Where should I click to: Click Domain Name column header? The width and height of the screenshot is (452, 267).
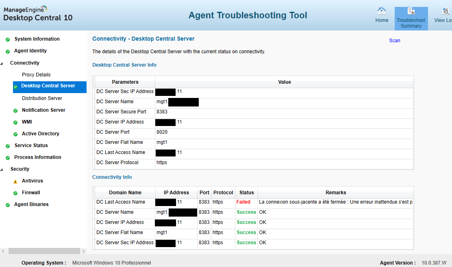125,193
